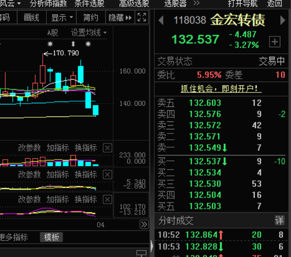Go to previous stock with left arrow
The image size is (291, 257).
(x=161, y=20)
